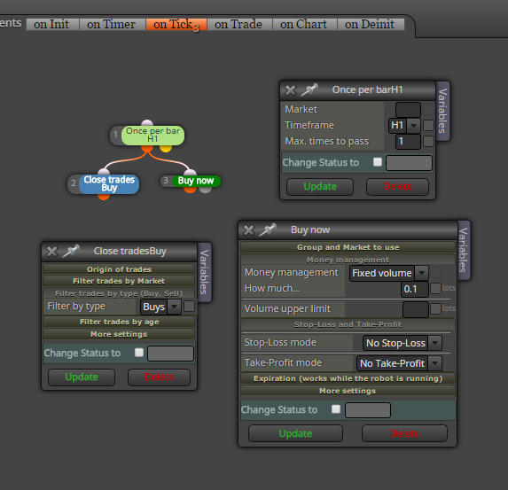Screen dimensions: 508x490
Task: Pin the Once per barH1 panel
Action: click(309, 90)
